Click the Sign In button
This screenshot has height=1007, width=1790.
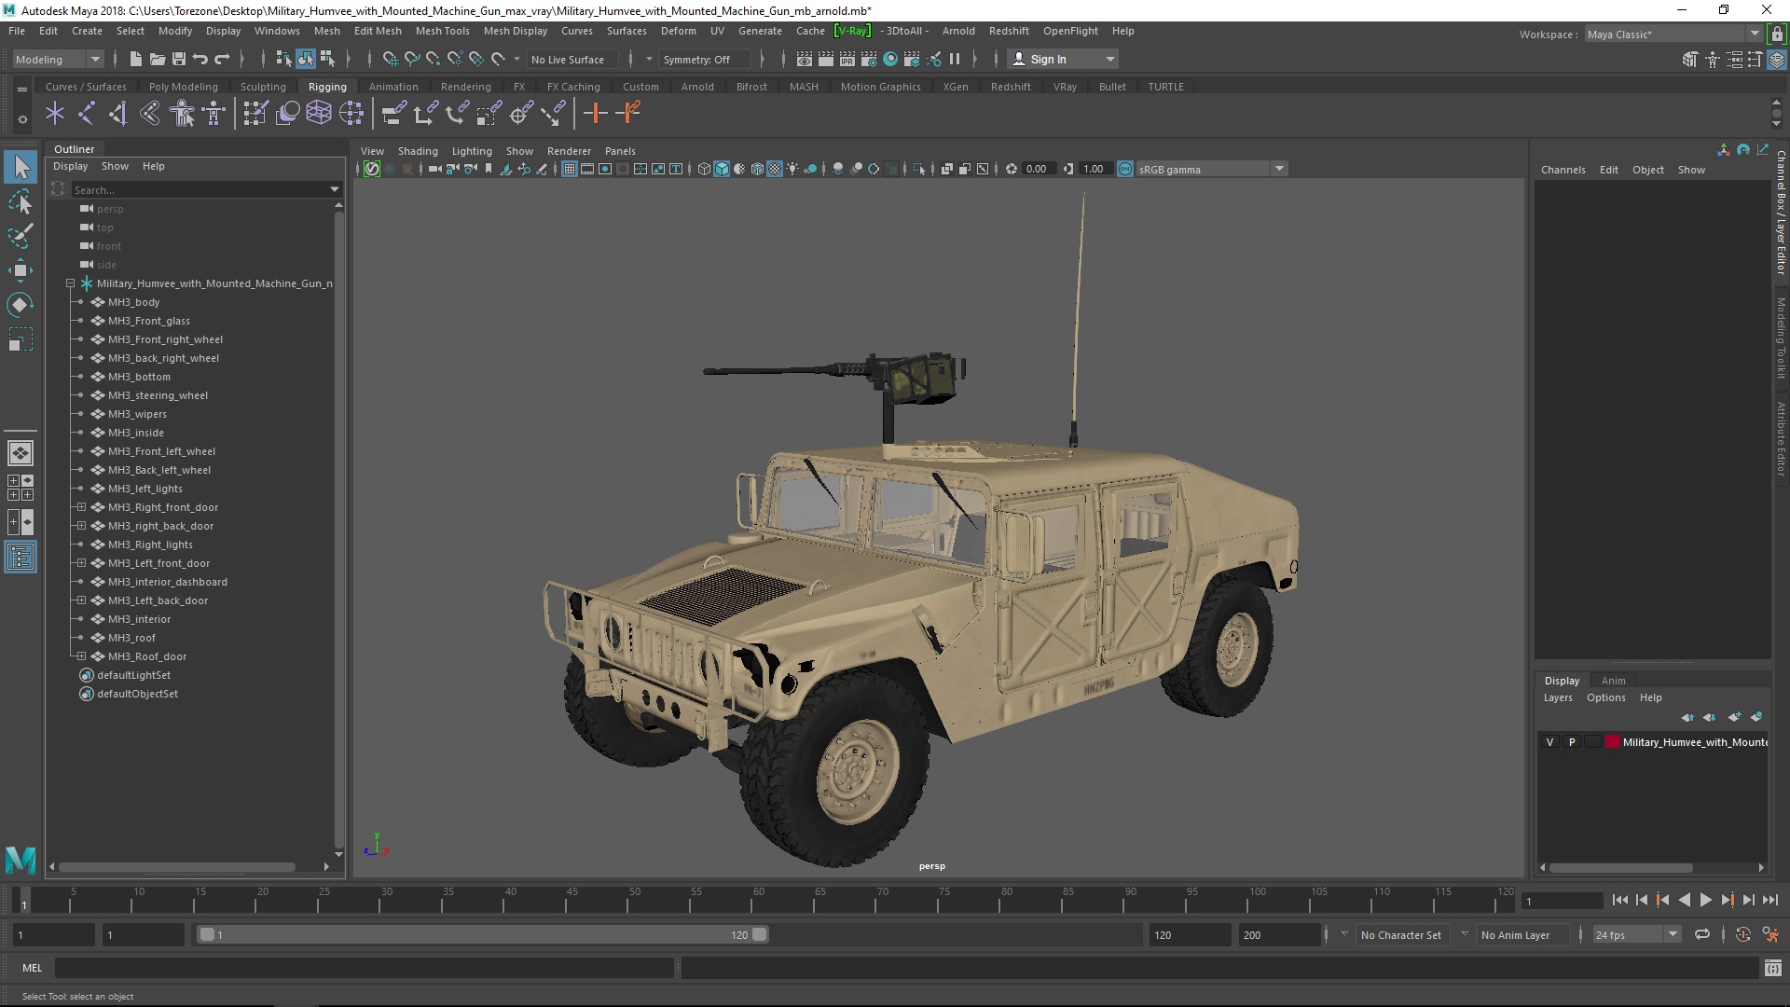pos(1048,59)
